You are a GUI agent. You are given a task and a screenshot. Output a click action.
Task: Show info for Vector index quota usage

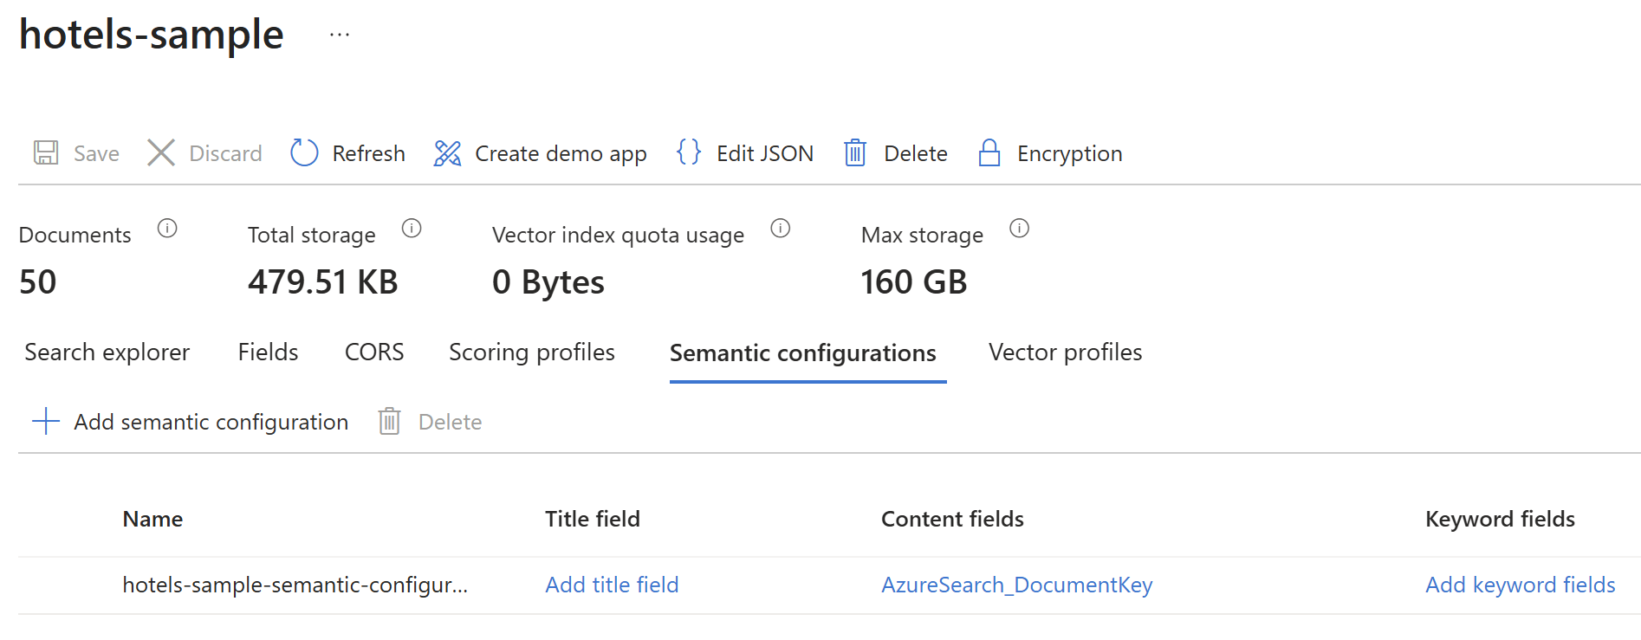tap(781, 229)
